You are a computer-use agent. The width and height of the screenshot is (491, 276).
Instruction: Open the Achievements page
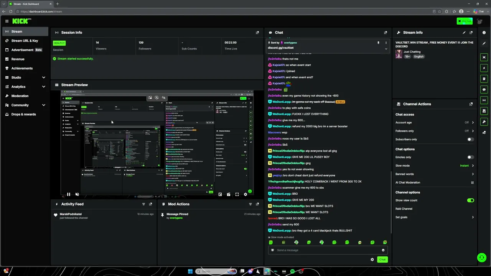click(x=25, y=68)
